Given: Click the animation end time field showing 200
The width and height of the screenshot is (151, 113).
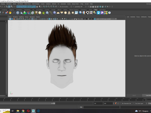Looking at the screenshot, I should 108,103.
